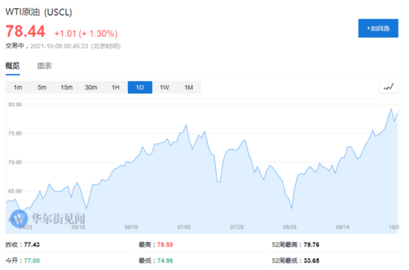Click the 78.44 current price
This screenshot has height=270, width=409.
tap(25, 31)
